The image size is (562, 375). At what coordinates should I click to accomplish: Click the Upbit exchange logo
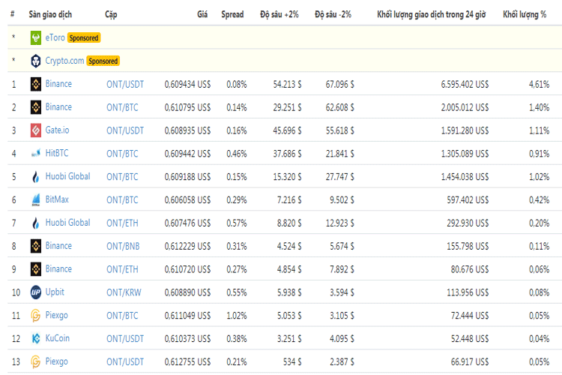[x=36, y=292]
